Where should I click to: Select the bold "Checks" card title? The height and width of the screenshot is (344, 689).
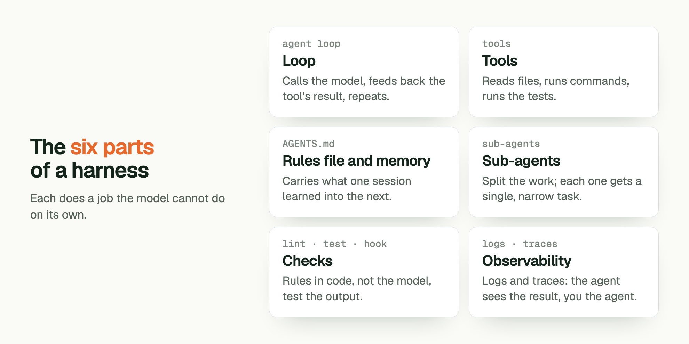pos(308,261)
